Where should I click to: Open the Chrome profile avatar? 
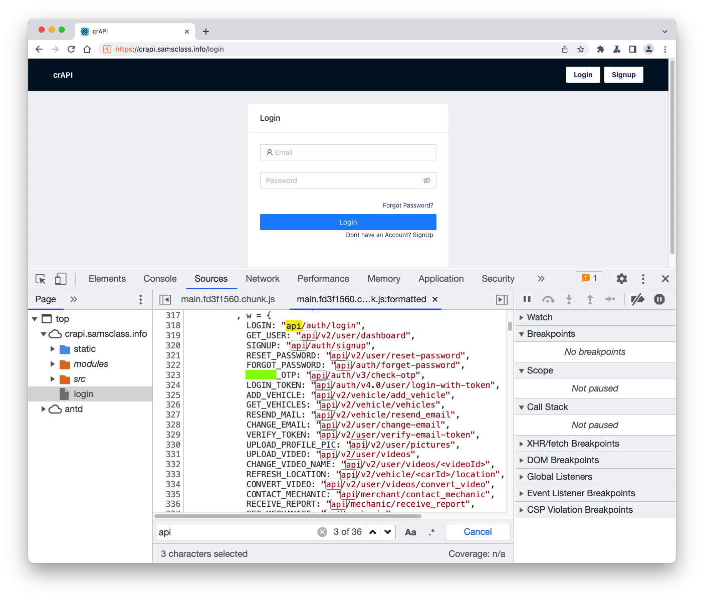pyautogui.click(x=649, y=49)
